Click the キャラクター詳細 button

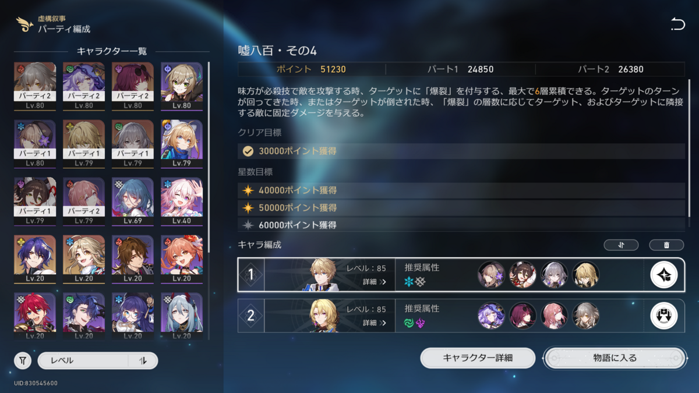(478, 358)
